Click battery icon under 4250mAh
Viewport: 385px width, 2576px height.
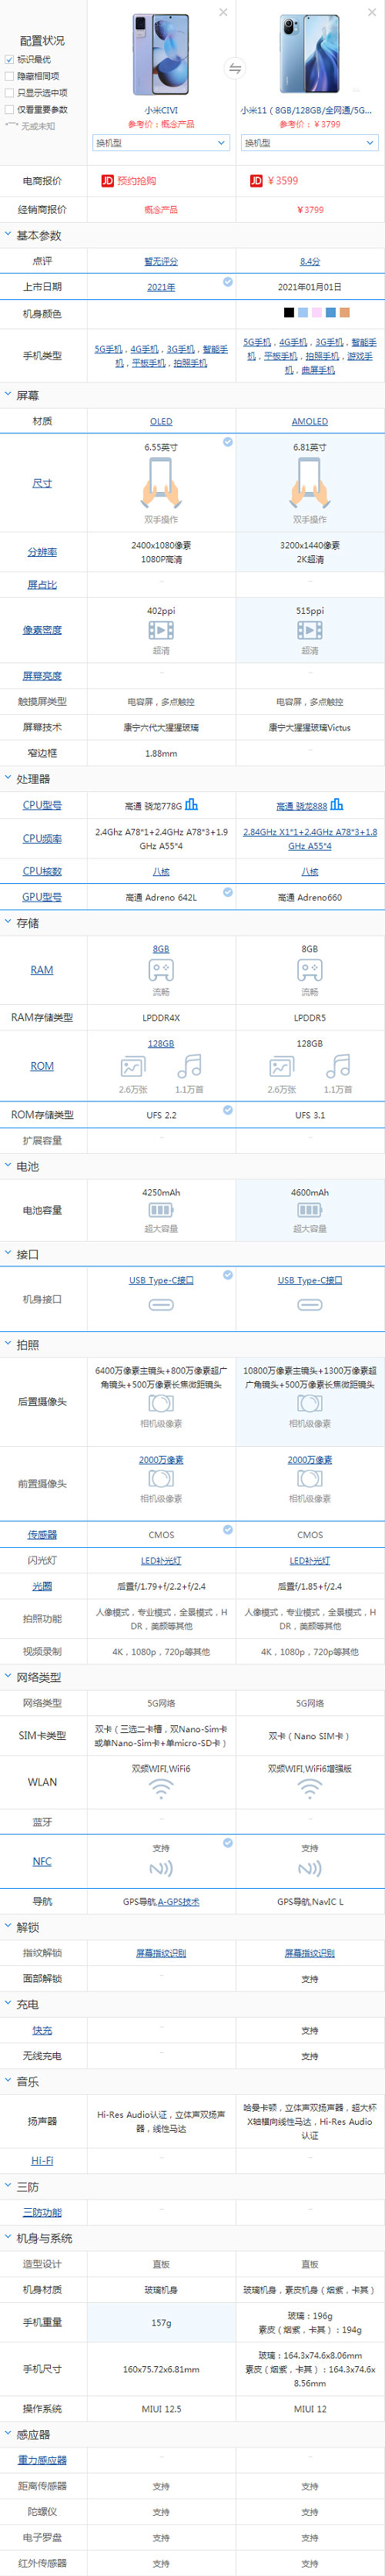tap(161, 1210)
